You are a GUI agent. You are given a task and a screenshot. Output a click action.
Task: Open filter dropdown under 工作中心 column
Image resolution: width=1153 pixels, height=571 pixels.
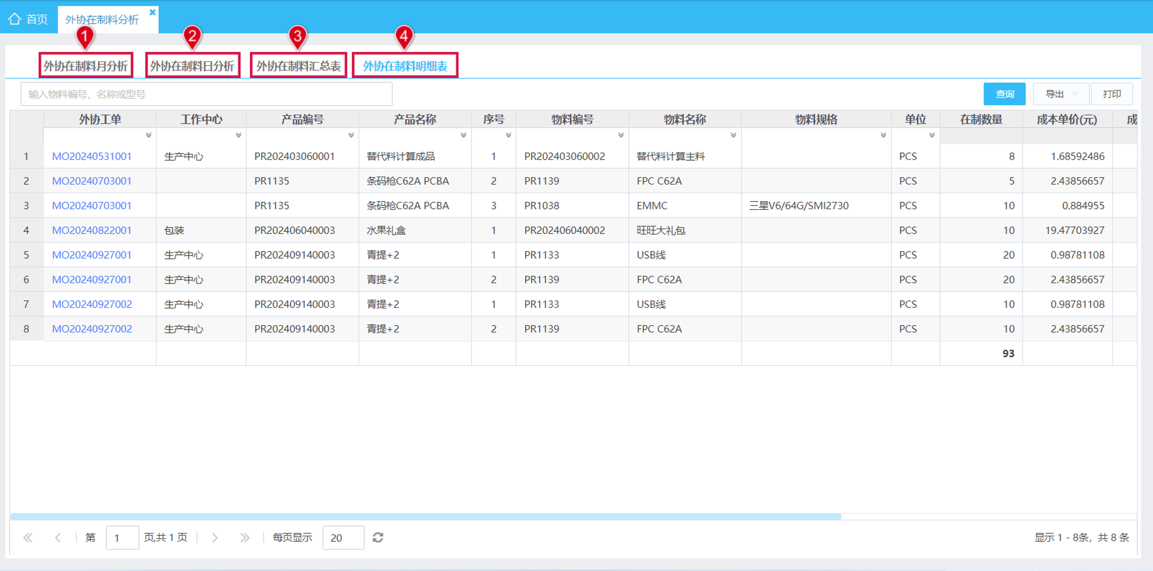[239, 135]
